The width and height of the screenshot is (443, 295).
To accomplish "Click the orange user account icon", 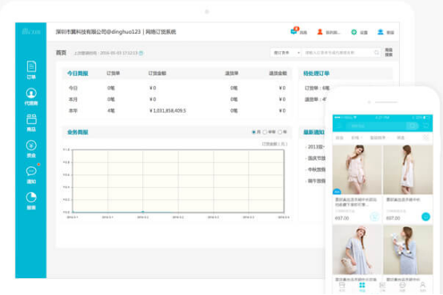I will click(320, 32).
